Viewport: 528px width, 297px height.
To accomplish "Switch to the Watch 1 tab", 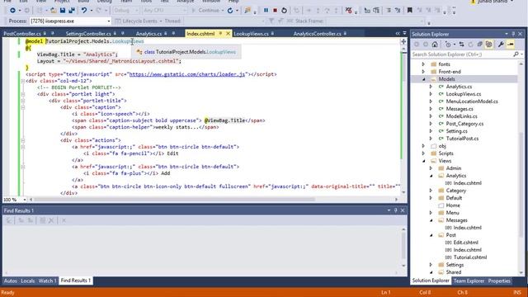I will (x=48, y=280).
